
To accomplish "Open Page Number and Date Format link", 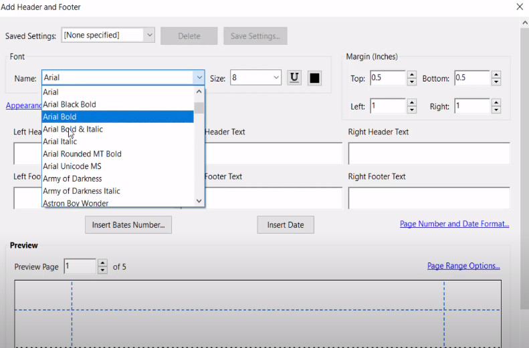I will pos(454,224).
